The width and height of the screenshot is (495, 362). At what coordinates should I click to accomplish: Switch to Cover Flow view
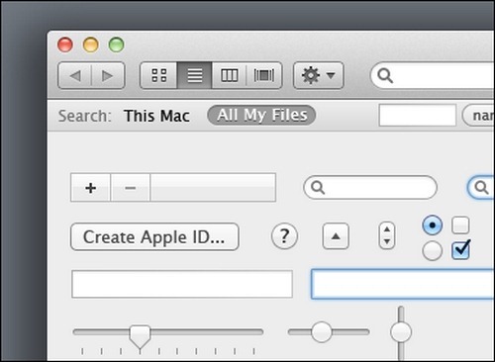click(264, 75)
